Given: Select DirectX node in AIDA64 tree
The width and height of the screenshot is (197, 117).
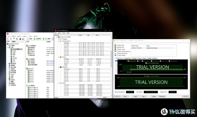Looking at the screenshot, I should [x=12, y=74].
